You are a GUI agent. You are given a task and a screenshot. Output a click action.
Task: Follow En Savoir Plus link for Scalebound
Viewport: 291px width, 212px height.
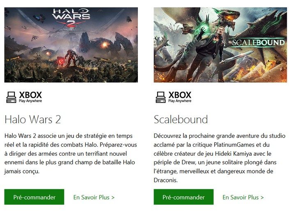pos(243,197)
